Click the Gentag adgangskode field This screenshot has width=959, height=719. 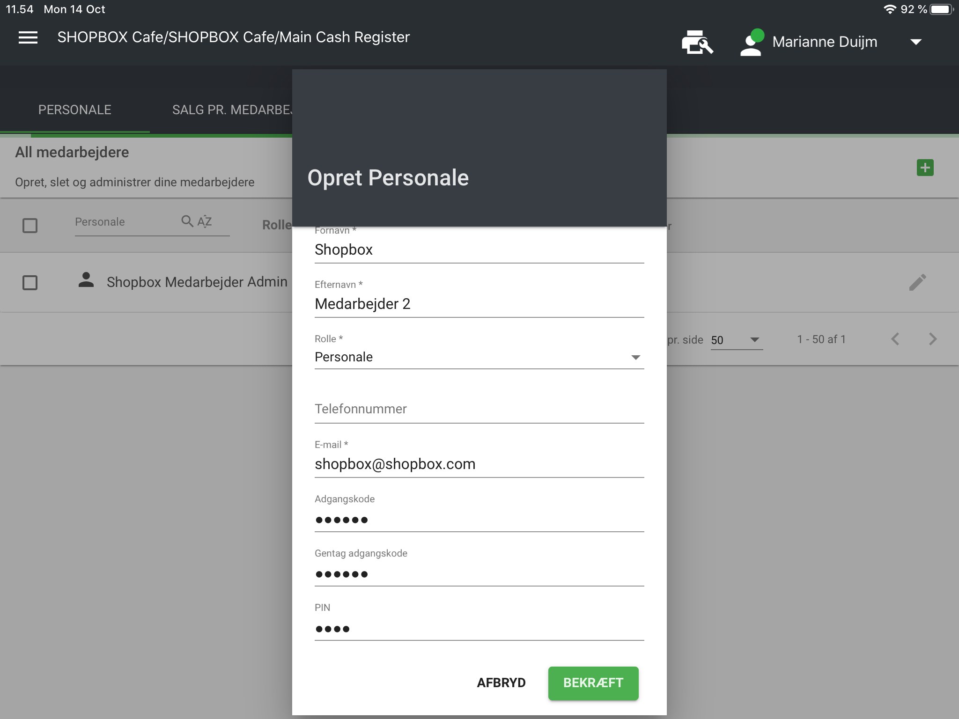coord(479,573)
